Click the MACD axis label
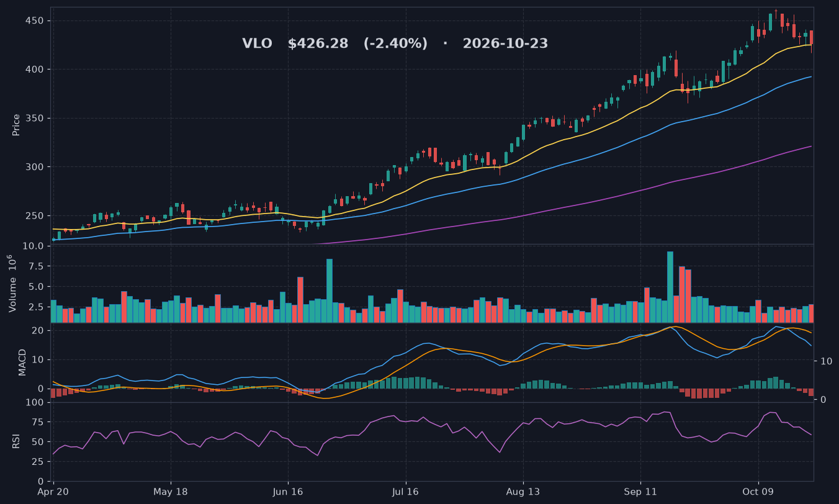Screen dimensions: 839x504 (x=22, y=362)
